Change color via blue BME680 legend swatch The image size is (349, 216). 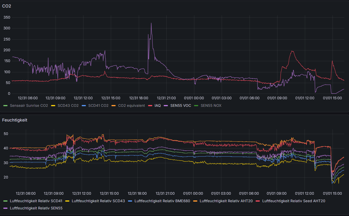130,201
